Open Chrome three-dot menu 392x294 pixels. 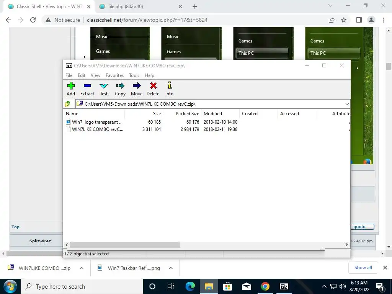(x=384, y=20)
